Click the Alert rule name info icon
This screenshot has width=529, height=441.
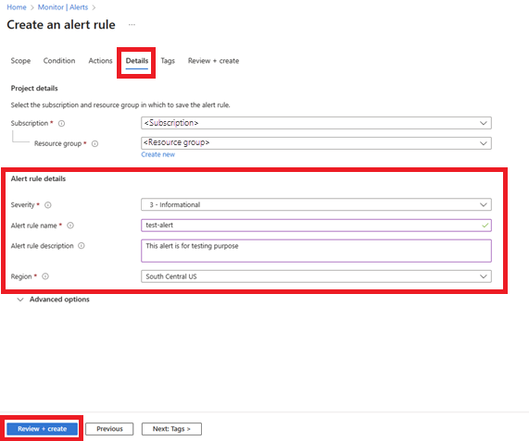tap(70, 226)
